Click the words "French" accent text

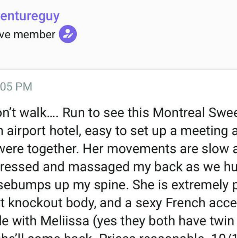tap(186, 203)
